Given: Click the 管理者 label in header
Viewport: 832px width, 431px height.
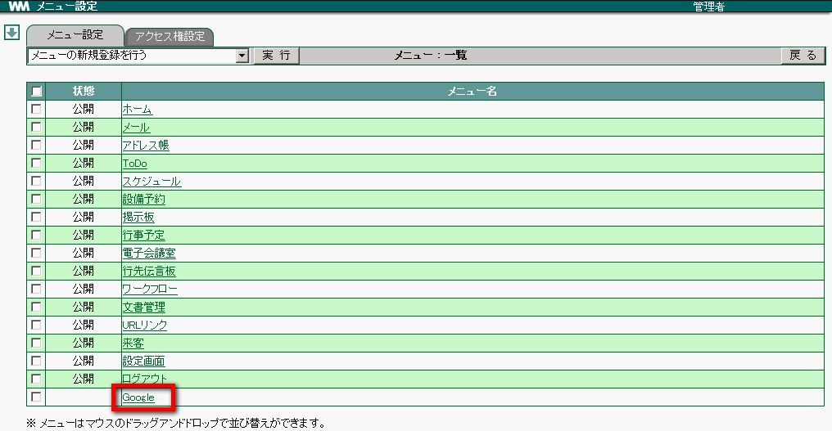Looking at the screenshot, I should (x=709, y=7).
